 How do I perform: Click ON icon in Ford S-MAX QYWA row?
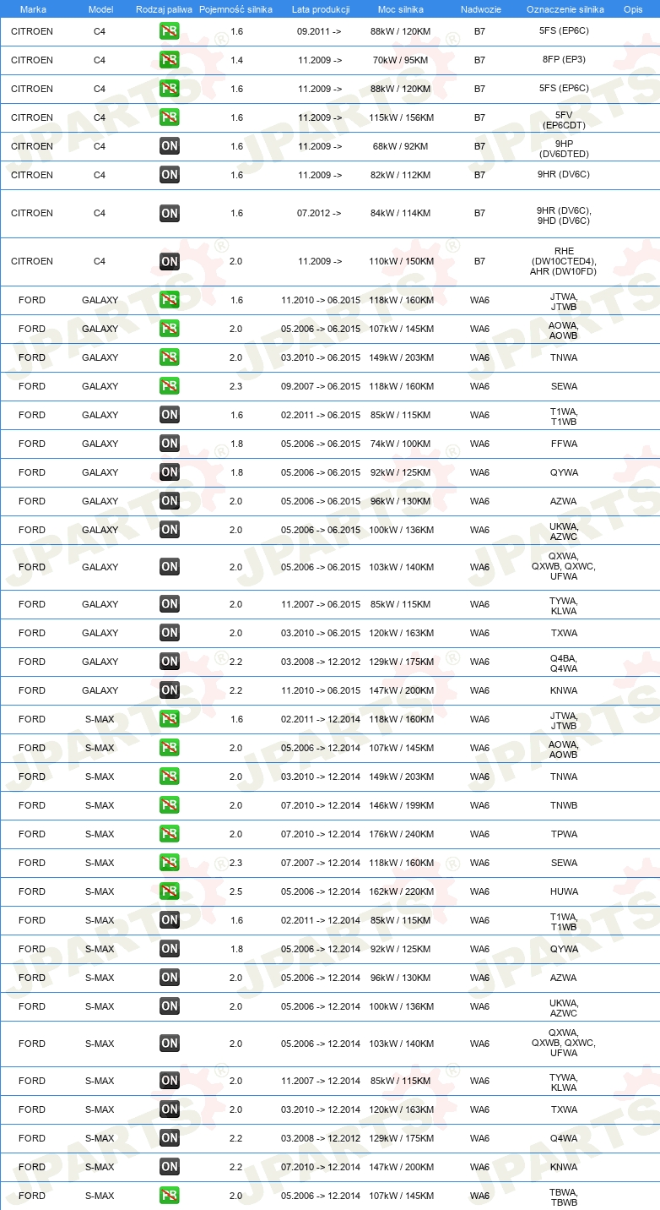click(x=170, y=949)
